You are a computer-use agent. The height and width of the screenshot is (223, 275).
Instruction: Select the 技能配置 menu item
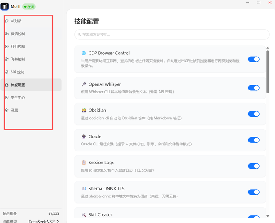coord(31,85)
